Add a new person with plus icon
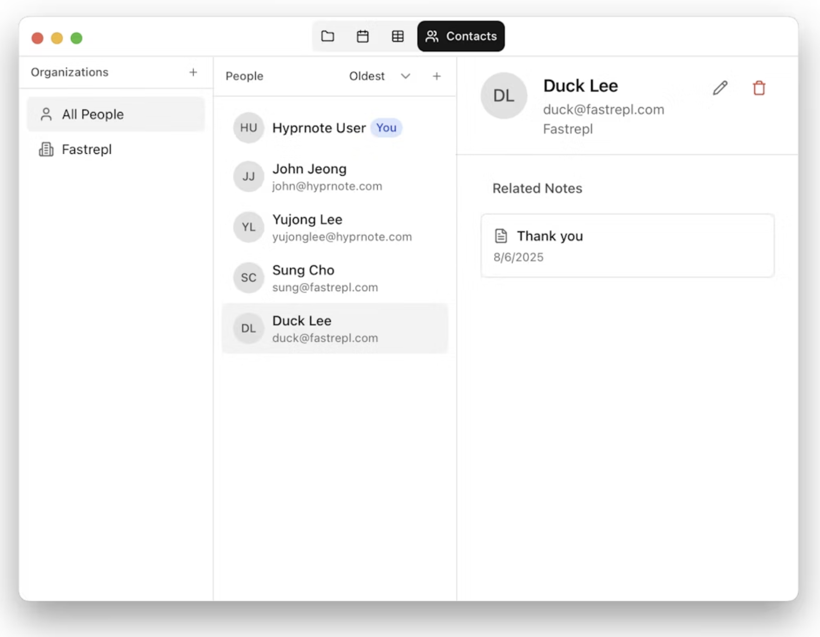Screen dimensions: 820x637 click(437, 76)
